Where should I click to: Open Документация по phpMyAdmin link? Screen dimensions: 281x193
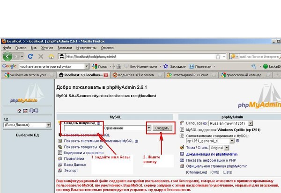[212, 154]
